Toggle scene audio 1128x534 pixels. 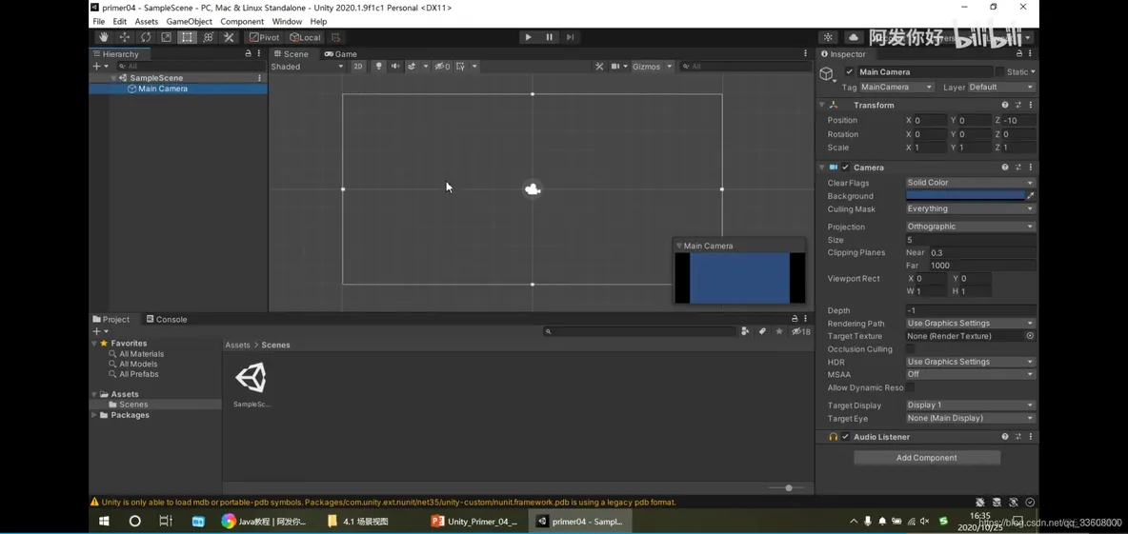(x=395, y=66)
